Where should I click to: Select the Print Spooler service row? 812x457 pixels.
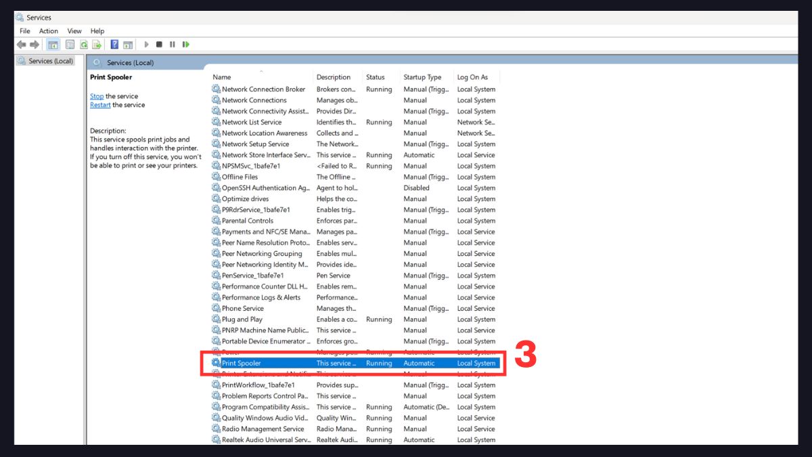(x=242, y=363)
